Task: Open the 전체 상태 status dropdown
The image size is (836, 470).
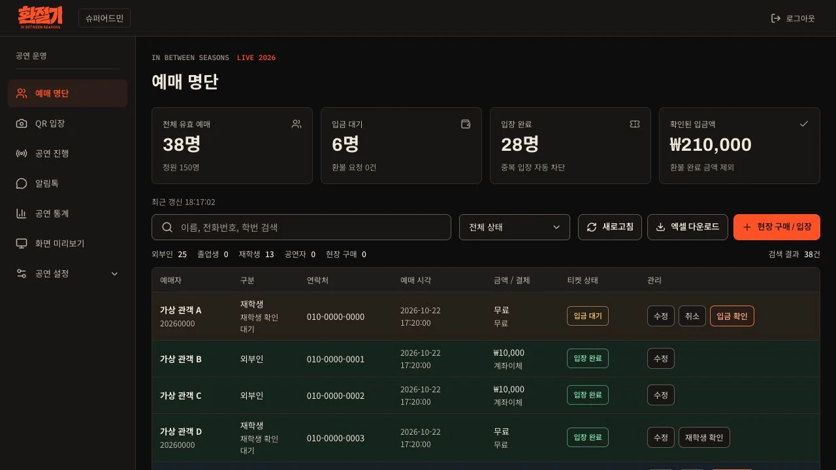Action: coord(515,227)
